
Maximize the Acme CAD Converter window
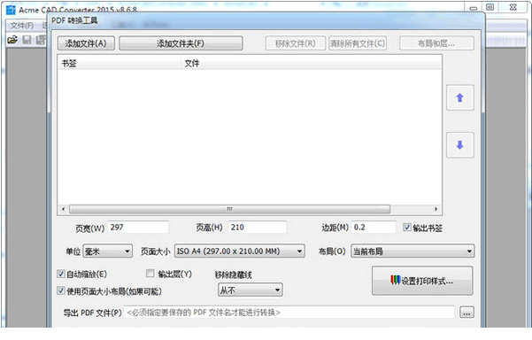[x=490, y=7]
